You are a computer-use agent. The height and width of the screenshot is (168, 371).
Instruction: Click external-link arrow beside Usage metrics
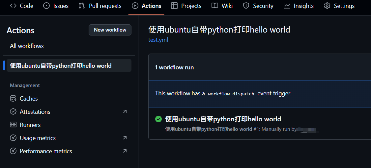tap(125, 138)
